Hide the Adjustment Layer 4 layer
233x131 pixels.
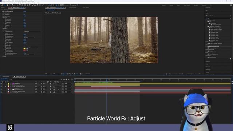point(1,90)
